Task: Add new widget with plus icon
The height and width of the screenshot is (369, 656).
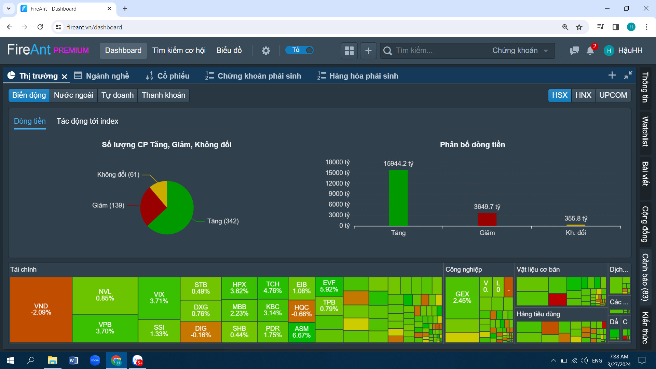Action: [x=368, y=51]
